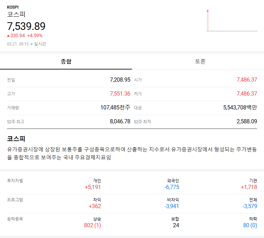This screenshot has width=264, height=238.
Task: Select the 52주 최저 value 2,588.09
Action: pos(247,122)
